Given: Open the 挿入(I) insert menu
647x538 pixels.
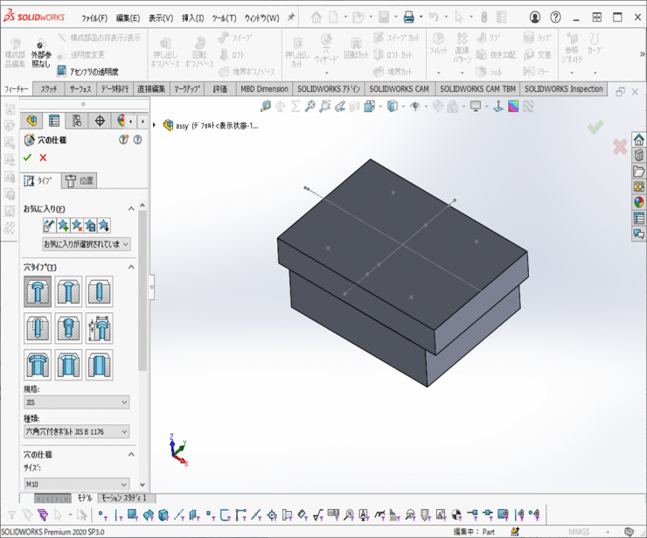Looking at the screenshot, I should coord(192,17).
